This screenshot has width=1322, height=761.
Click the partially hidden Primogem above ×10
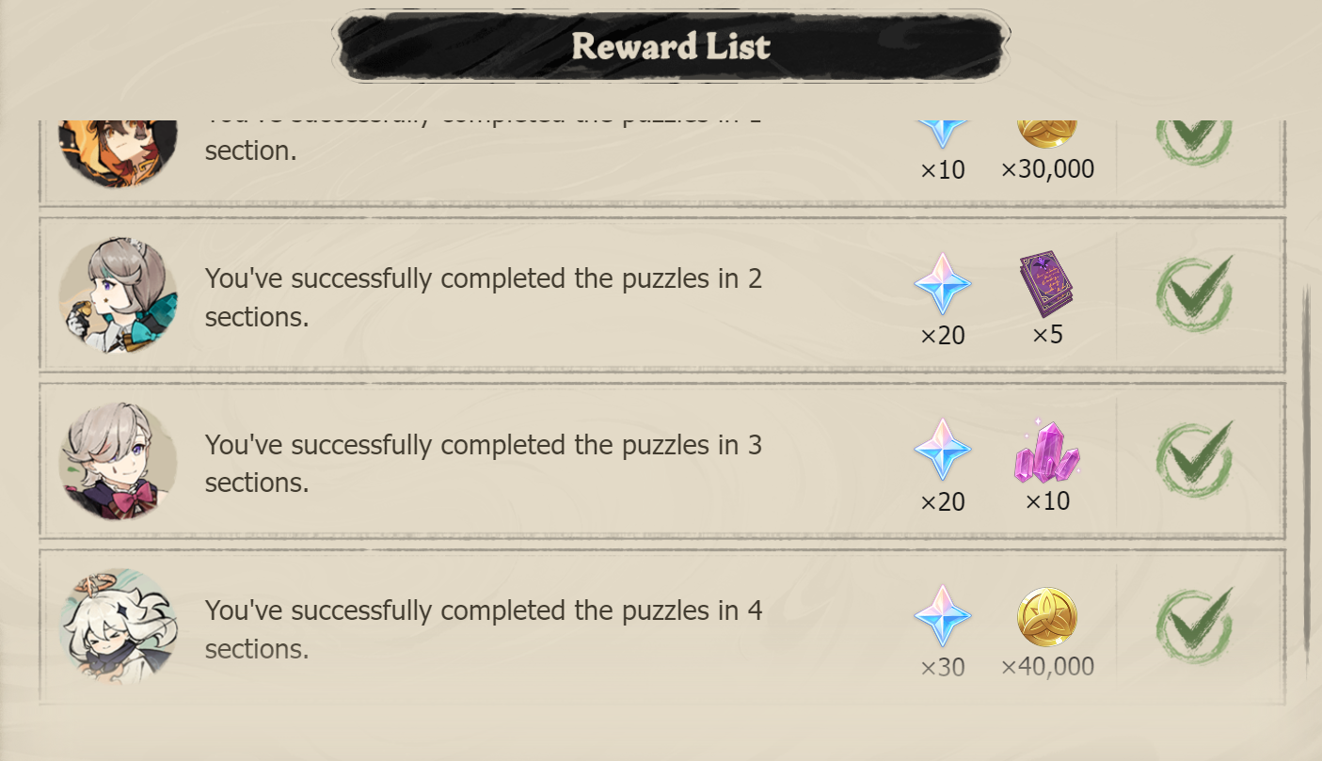942,134
